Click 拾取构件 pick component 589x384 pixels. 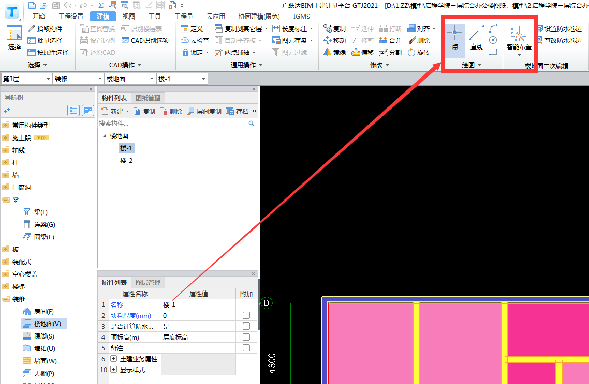click(45, 28)
